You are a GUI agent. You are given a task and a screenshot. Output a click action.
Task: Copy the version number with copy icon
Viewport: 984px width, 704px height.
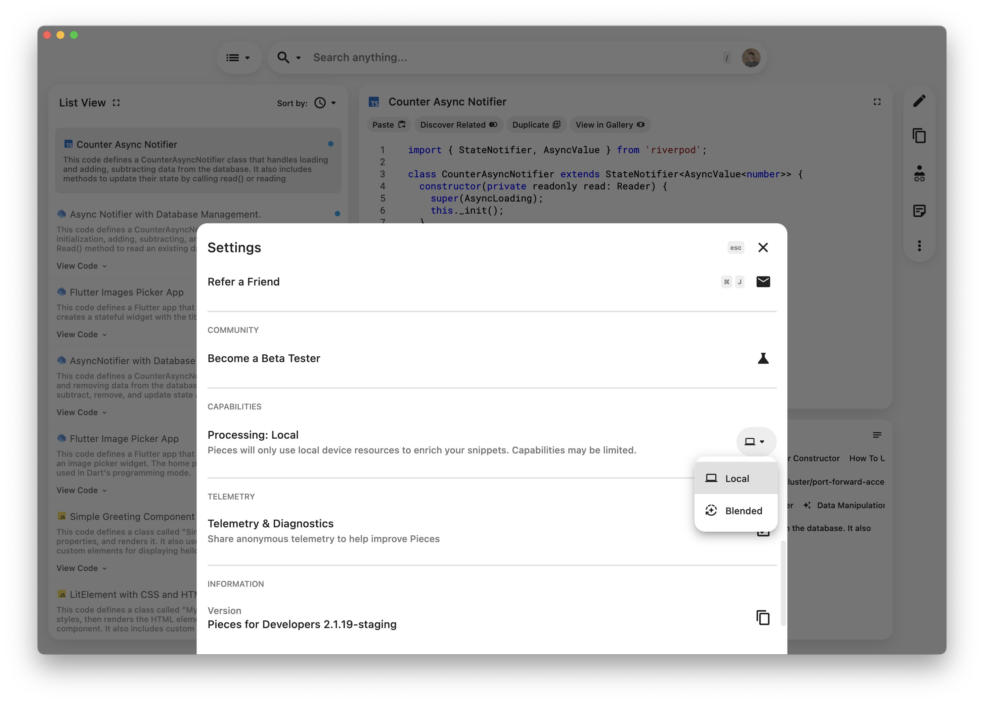pyautogui.click(x=763, y=617)
